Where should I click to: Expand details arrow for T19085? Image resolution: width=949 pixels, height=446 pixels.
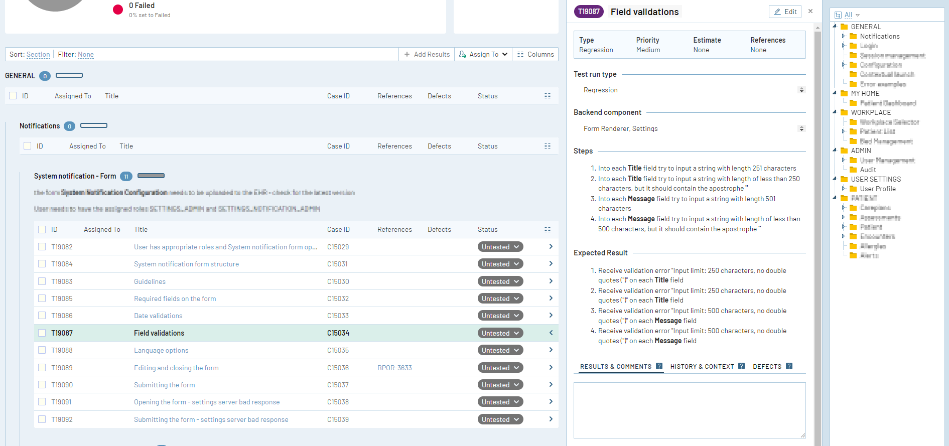551,298
